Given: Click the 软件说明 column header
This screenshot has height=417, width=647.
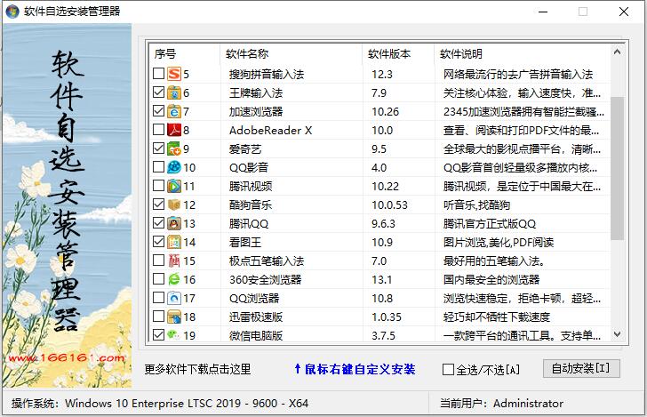Looking at the screenshot, I should (x=523, y=53).
